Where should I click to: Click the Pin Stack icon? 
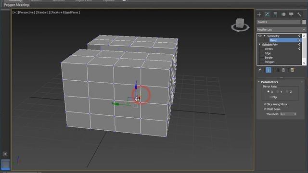coord(259,70)
